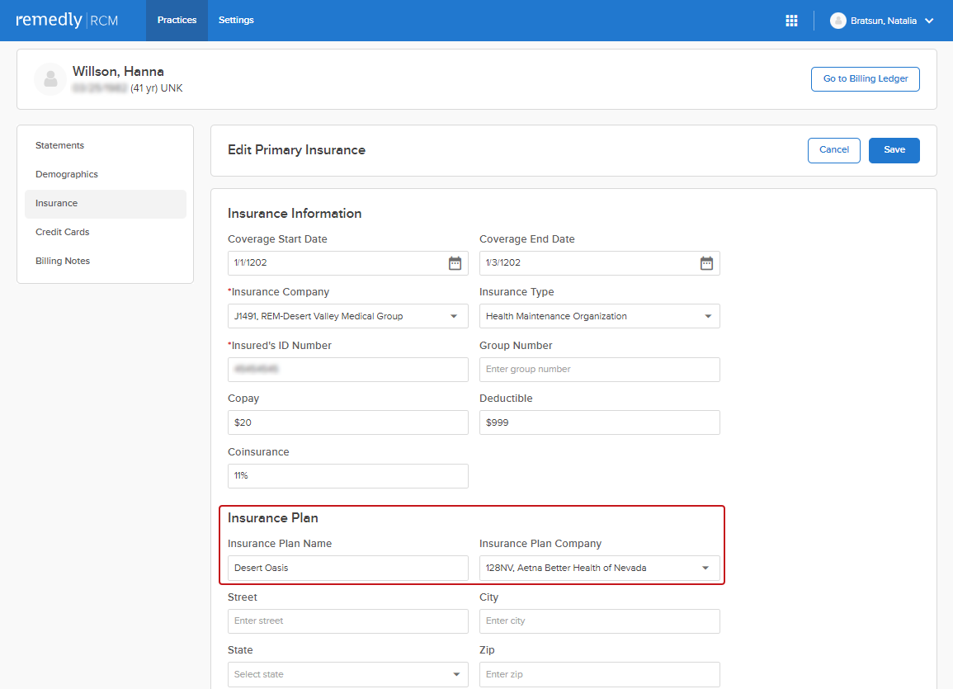Open Statements in the sidebar
This screenshot has width=953, height=689.
click(x=105, y=145)
